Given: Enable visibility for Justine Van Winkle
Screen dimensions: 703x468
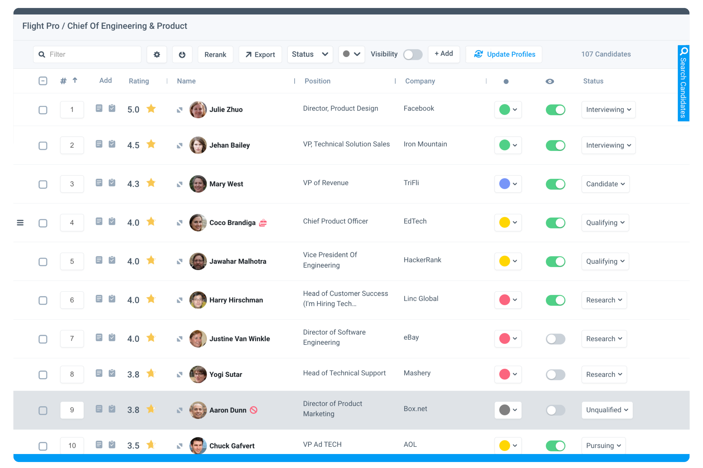Looking at the screenshot, I should [x=555, y=339].
